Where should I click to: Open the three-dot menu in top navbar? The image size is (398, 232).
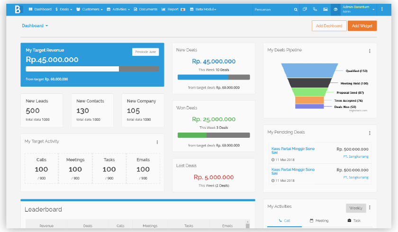381,9
